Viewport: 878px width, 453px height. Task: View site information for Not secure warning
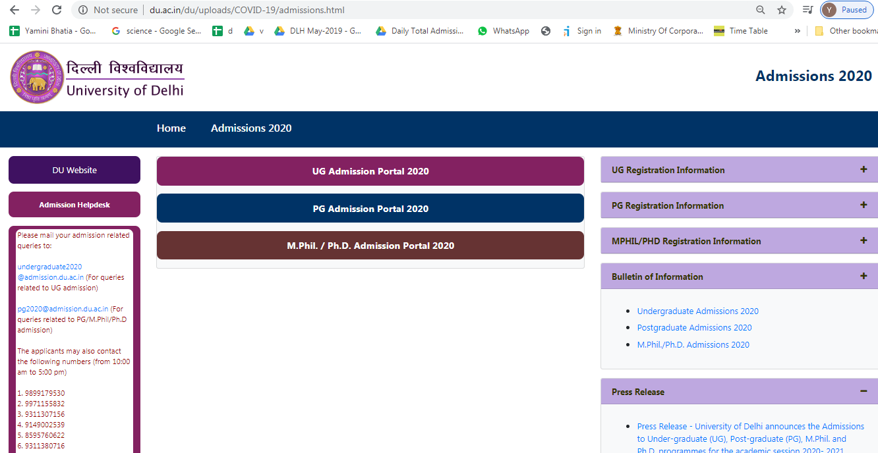coord(108,10)
